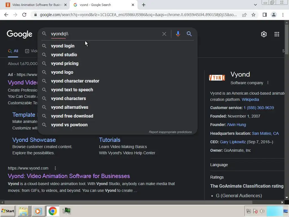
Task: Open the Vyond Showcase sitelink
Action: point(34,140)
